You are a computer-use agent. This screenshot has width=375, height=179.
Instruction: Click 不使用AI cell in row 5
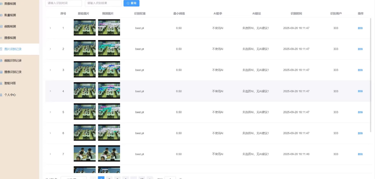pos(218,112)
